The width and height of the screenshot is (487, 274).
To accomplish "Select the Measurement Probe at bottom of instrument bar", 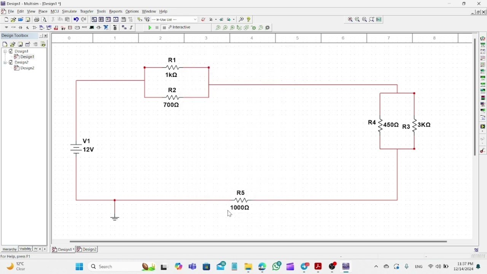I will coord(483,151).
